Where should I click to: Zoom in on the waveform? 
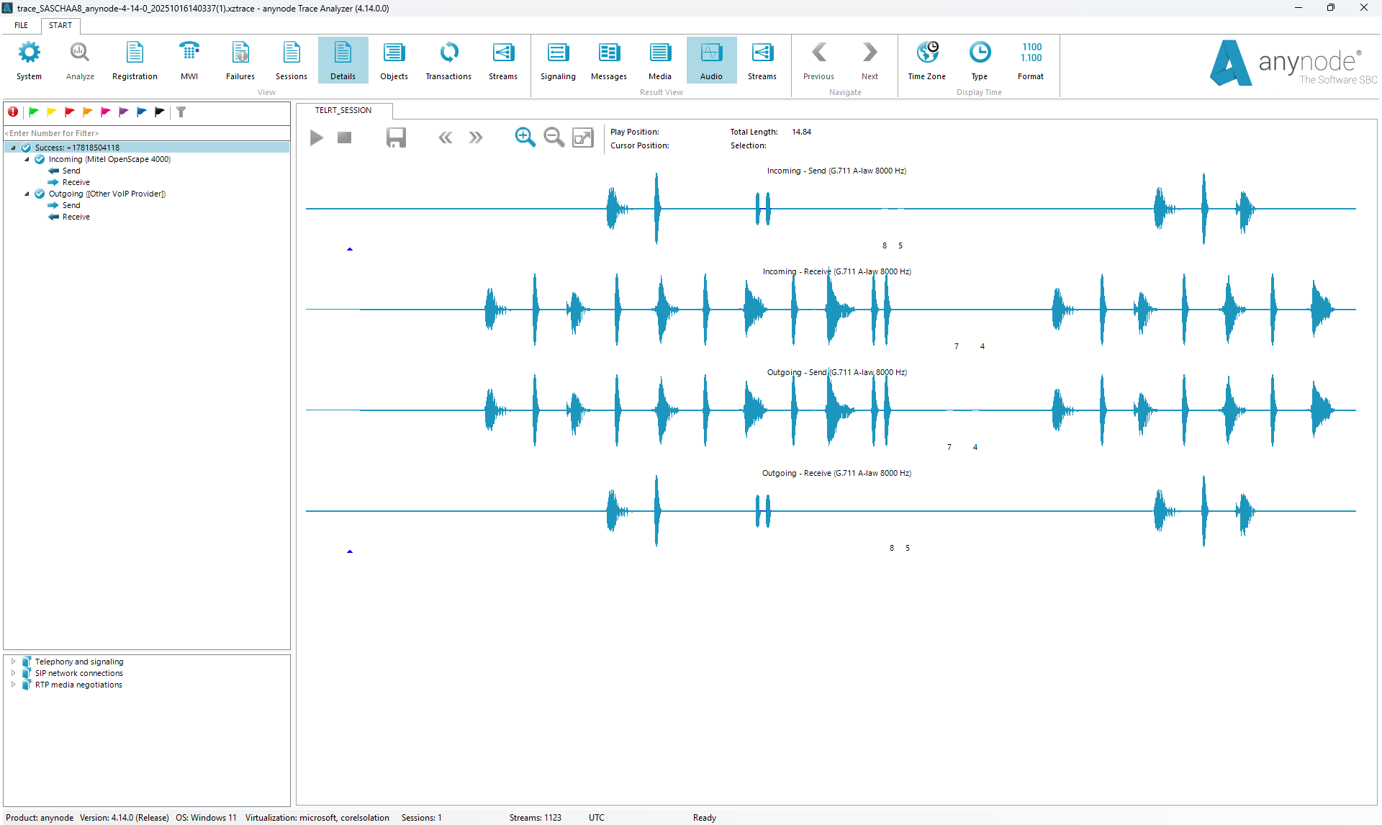pos(525,137)
